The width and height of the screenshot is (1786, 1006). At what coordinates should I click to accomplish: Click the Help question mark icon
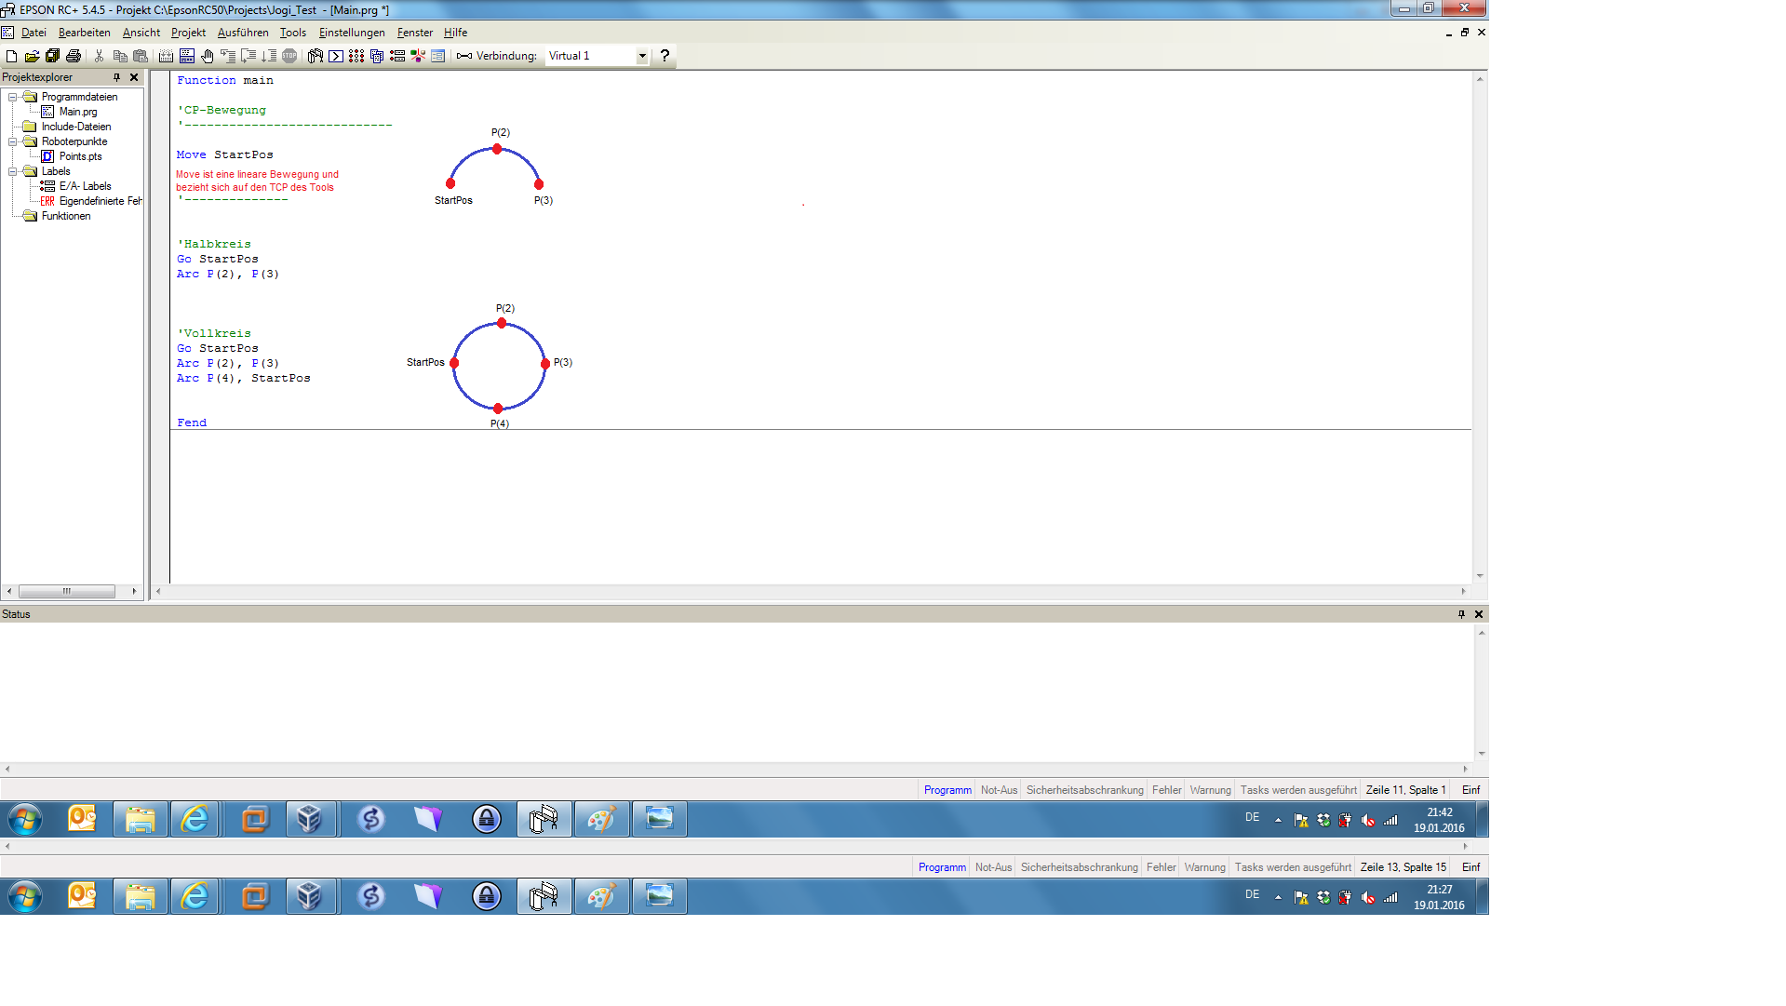click(665, 56)
